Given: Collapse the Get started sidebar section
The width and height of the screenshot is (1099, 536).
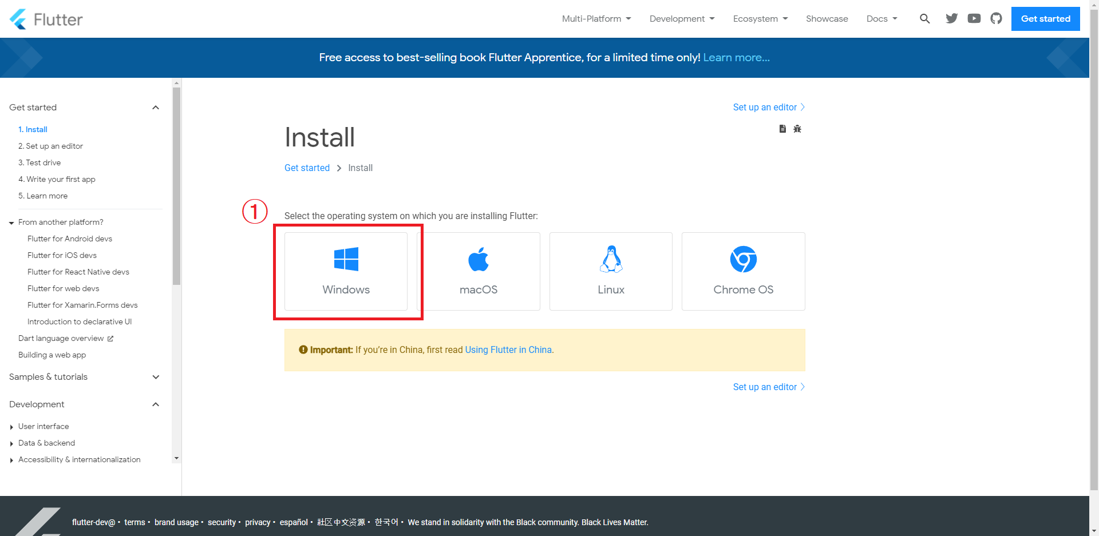Looking at the screenshot, I should [155, 108].
